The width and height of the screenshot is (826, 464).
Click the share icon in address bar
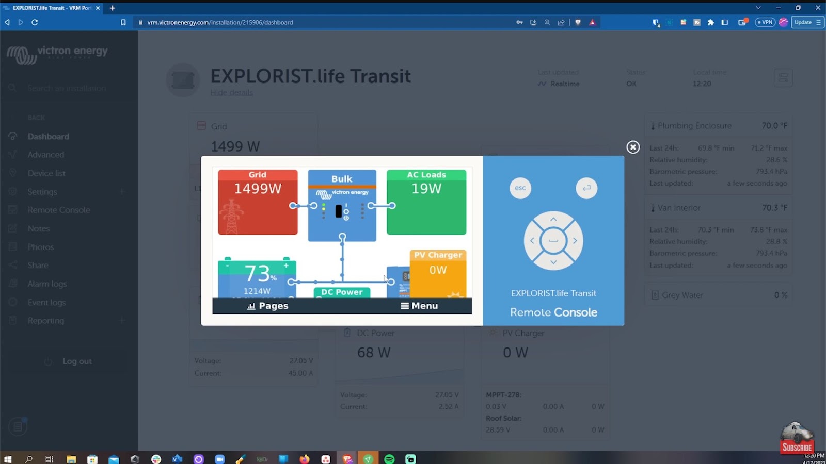pos(561,22)
